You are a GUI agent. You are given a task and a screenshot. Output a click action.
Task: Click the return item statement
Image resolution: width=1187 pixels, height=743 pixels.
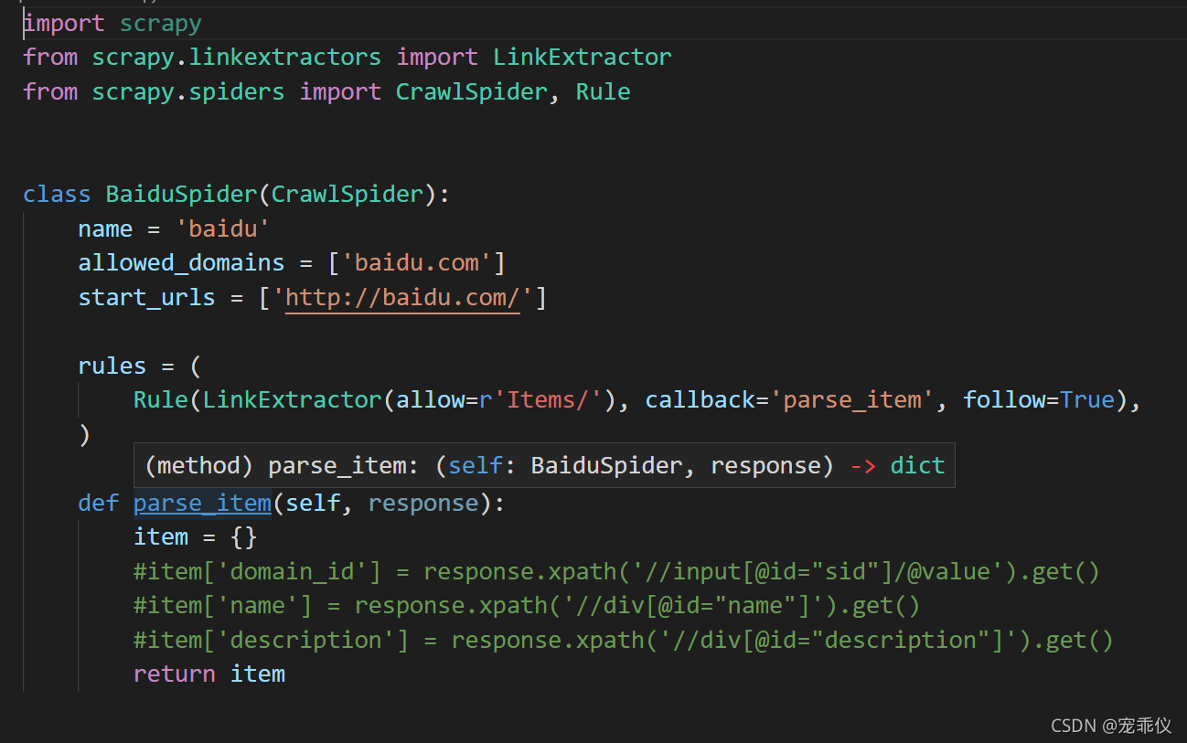(209, 673)
